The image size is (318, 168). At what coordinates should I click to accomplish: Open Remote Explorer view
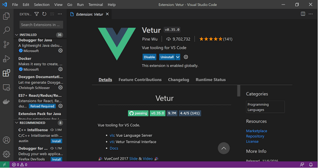click(6, 87)
